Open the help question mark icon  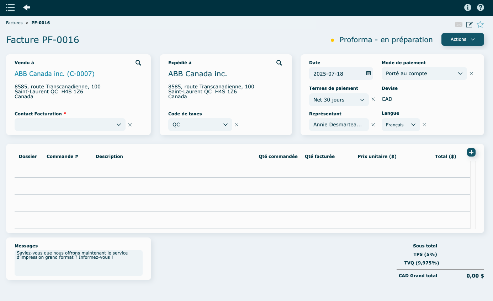pyautogui.click(x=481, y=7)
